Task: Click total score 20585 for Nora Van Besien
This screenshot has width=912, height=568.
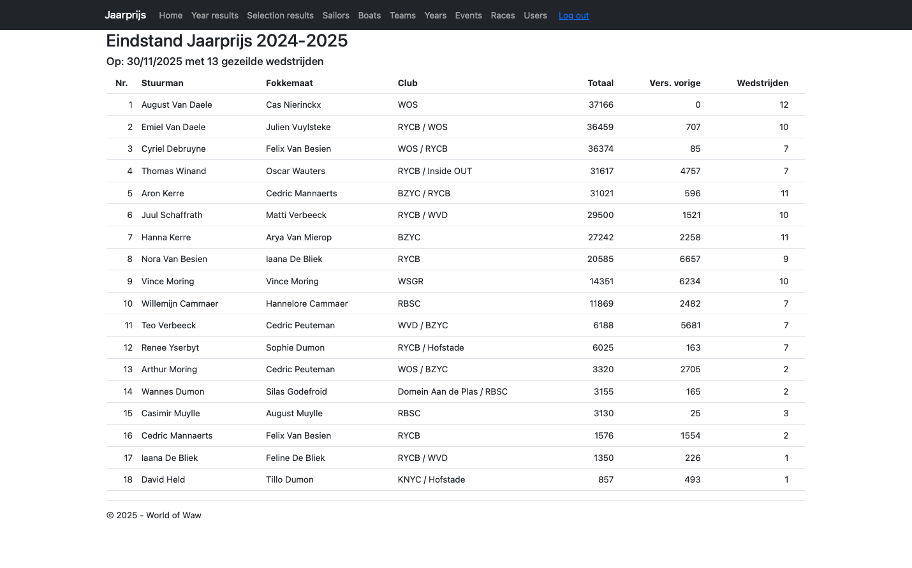Action: click(599, 259)
